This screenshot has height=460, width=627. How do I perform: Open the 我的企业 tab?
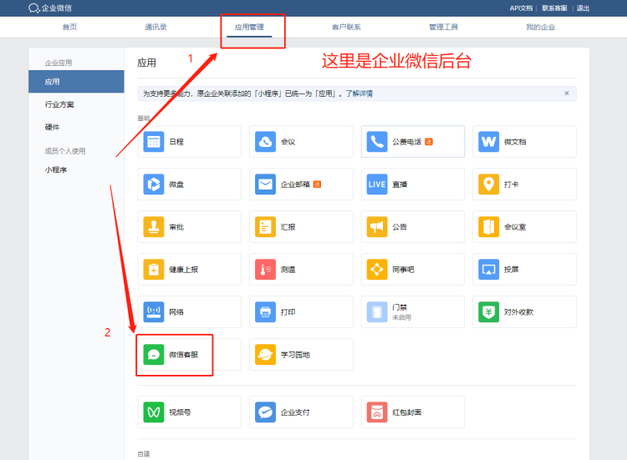[x=541, y=28]
